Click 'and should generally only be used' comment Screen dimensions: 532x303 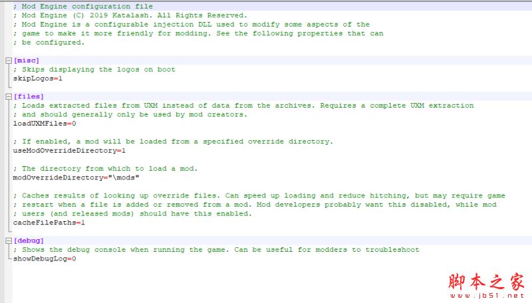point(130,114)
